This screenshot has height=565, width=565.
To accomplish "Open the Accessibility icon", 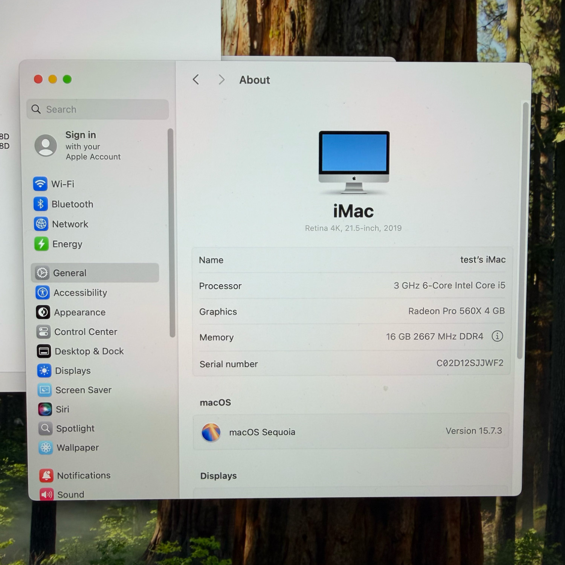I will (43, 292).
